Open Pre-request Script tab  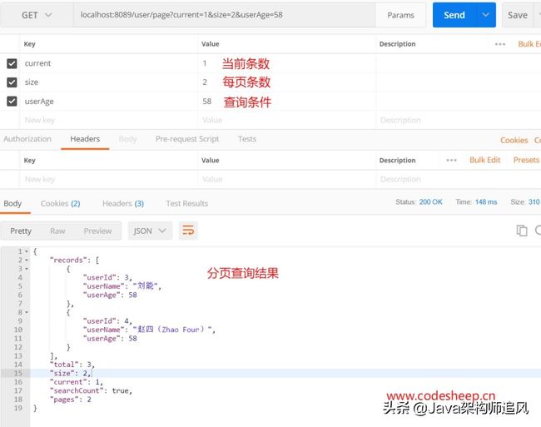click(187, 139)
